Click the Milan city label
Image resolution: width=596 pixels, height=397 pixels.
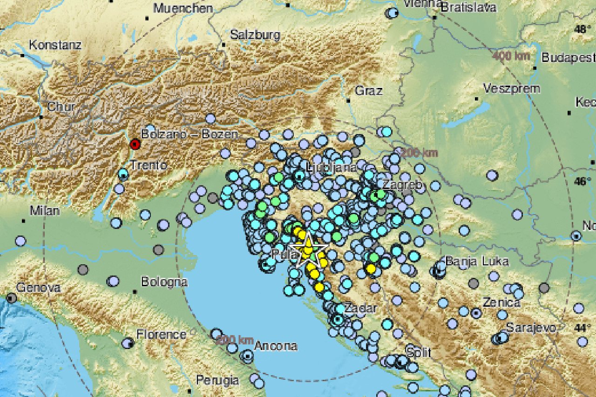[x=45, y=211]
